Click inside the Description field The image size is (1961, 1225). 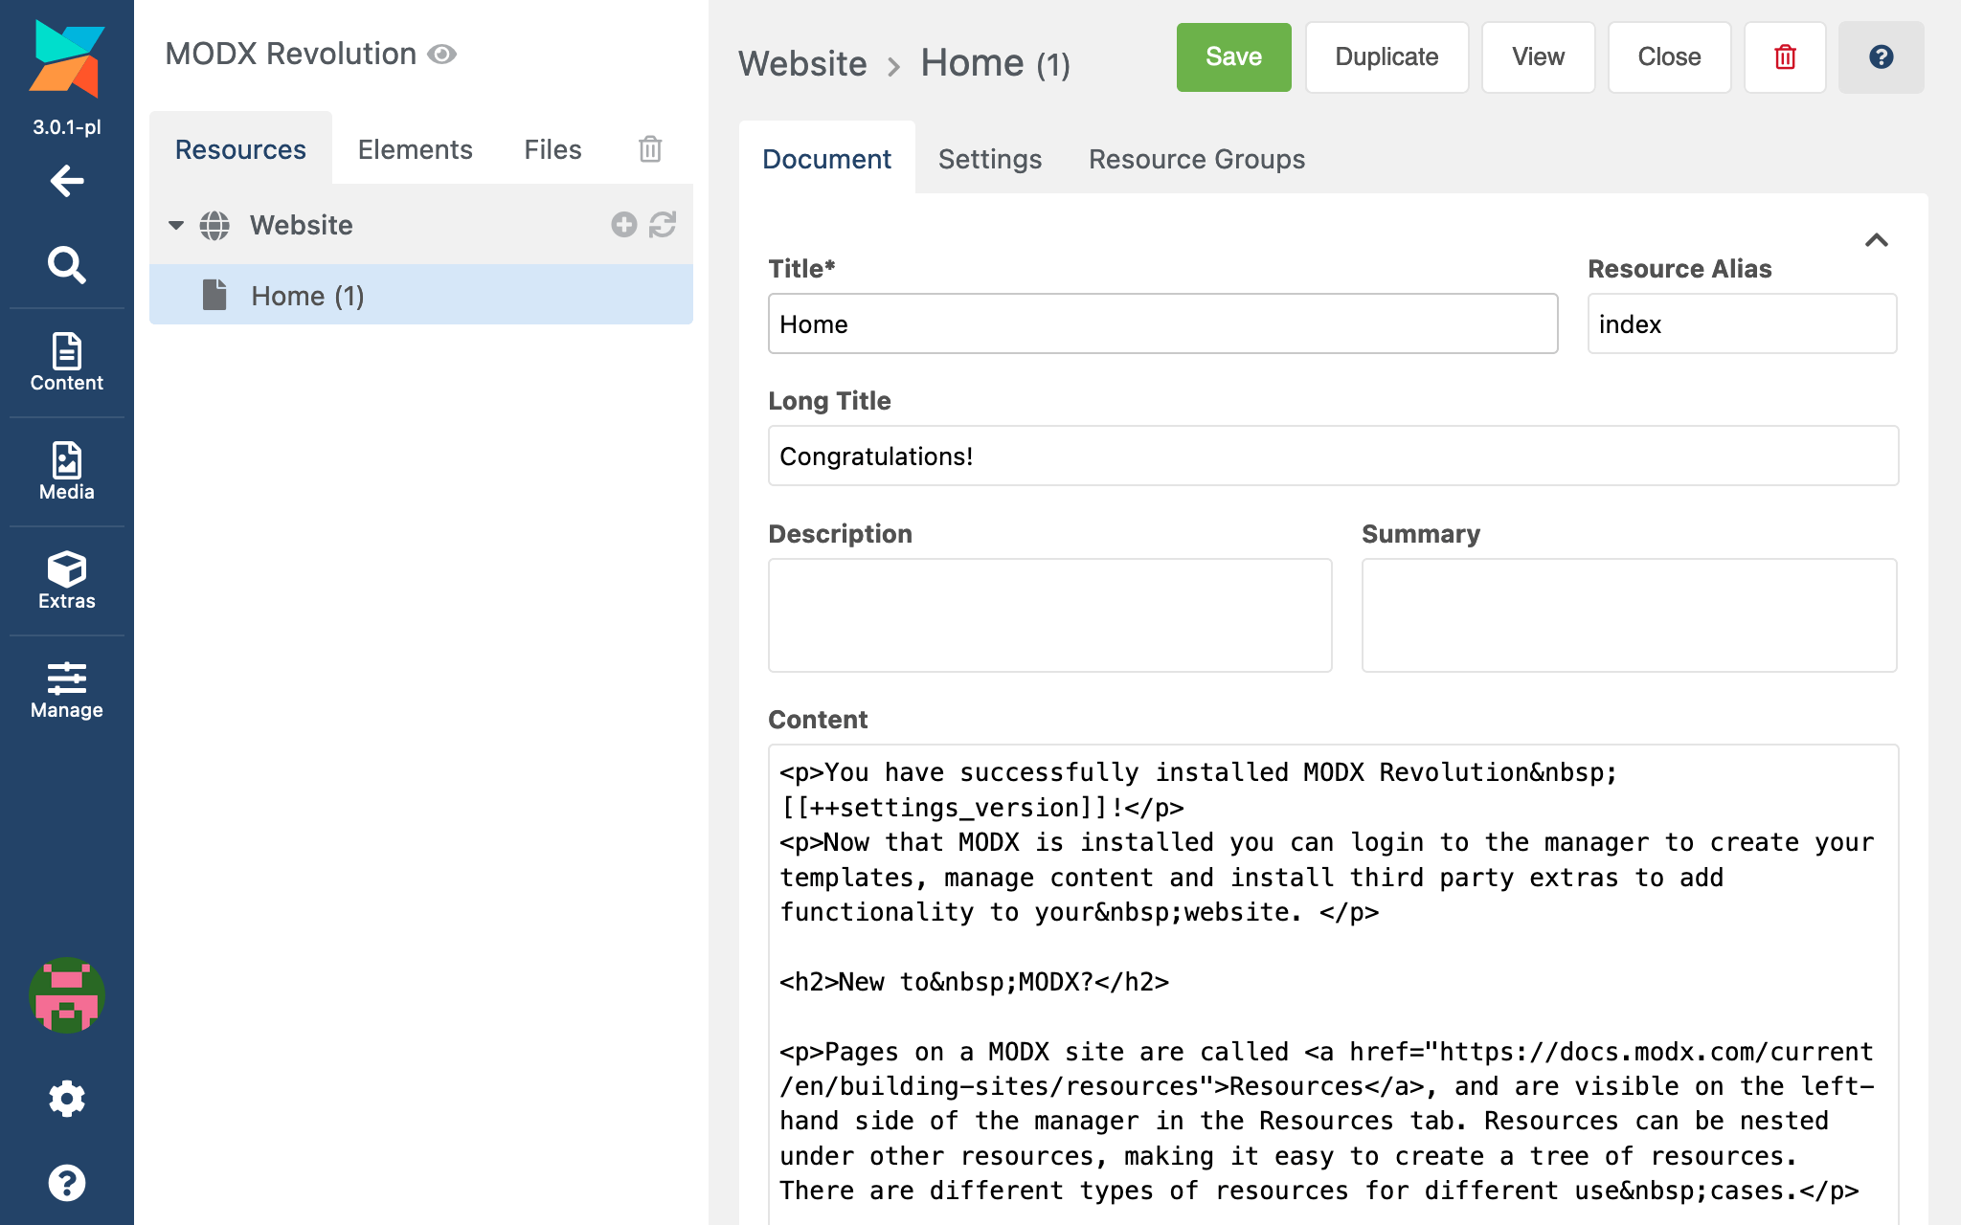(1048, 613)
